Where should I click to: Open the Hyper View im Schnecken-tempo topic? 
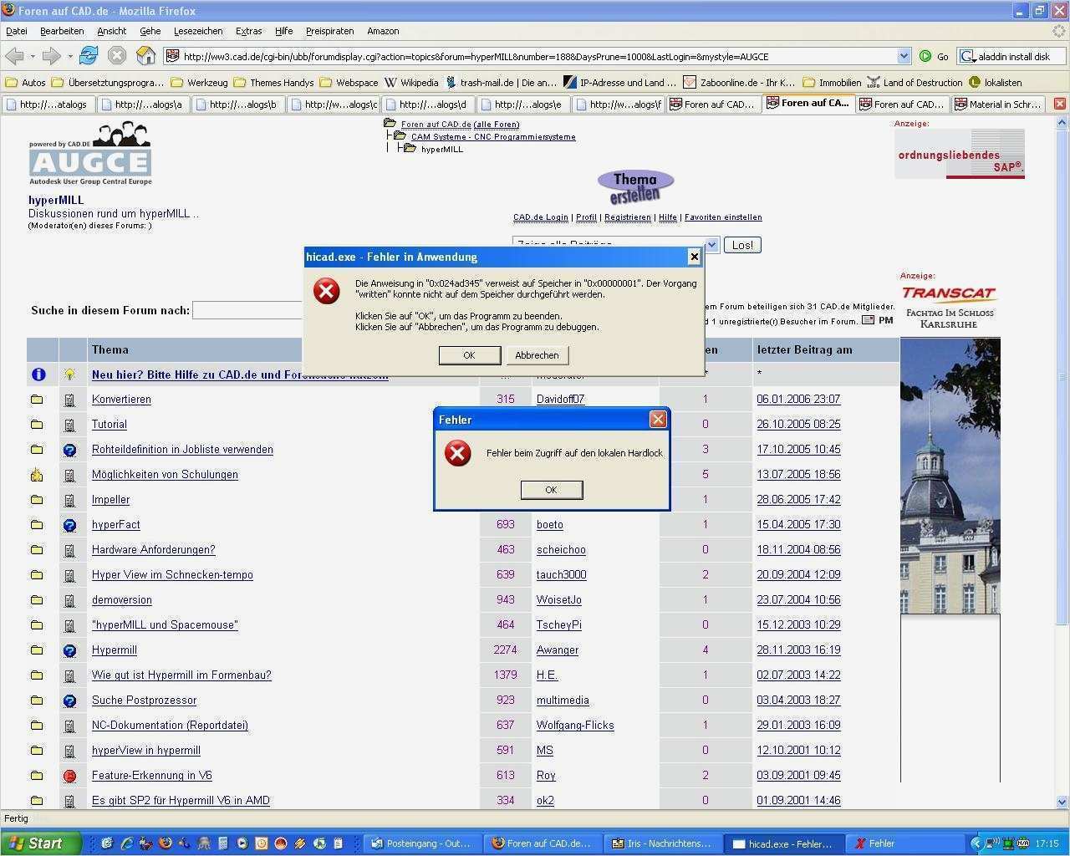tap(172, 575)
